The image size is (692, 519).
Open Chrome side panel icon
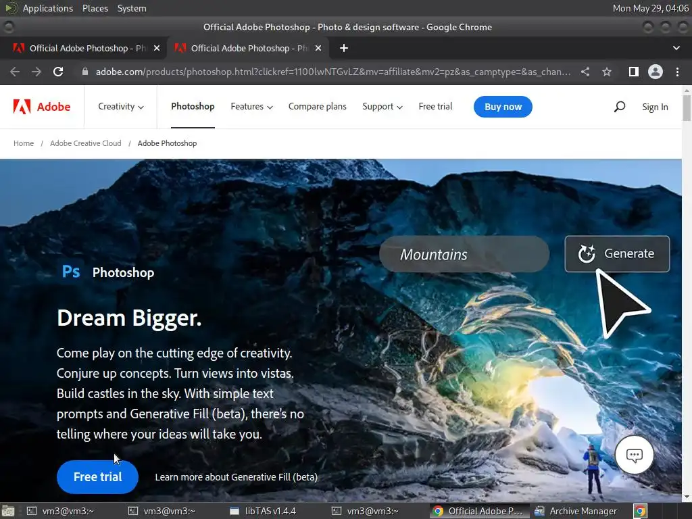[x=634, y=72]
